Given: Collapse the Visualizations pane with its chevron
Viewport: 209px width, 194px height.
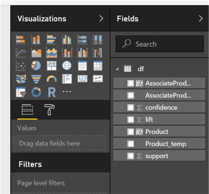Looking at the screenshot, I should click(x=101, y=19).
